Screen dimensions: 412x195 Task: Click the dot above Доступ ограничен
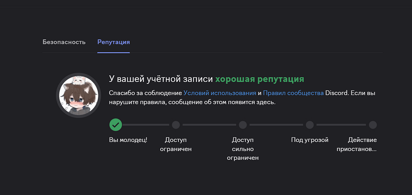176,125
